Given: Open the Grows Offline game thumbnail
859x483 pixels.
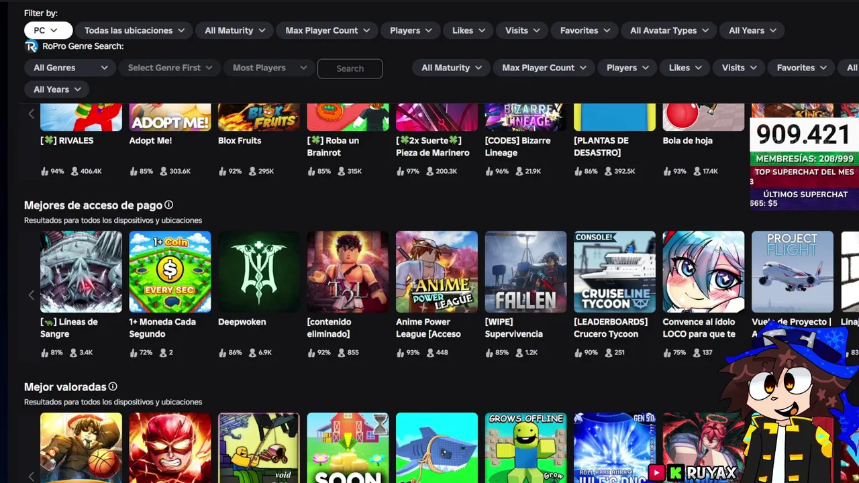Looking at the screenshot, I should click(525, 447).
